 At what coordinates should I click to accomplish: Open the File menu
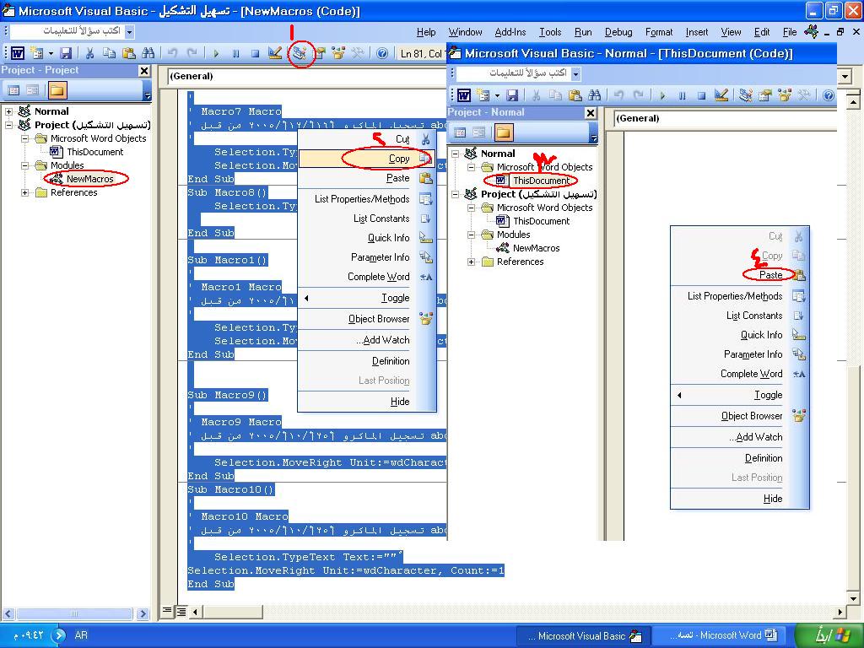point(790,32)
